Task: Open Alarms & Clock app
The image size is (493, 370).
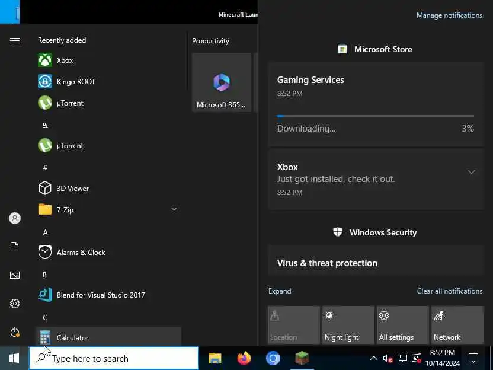Action: tap(108, 253)
